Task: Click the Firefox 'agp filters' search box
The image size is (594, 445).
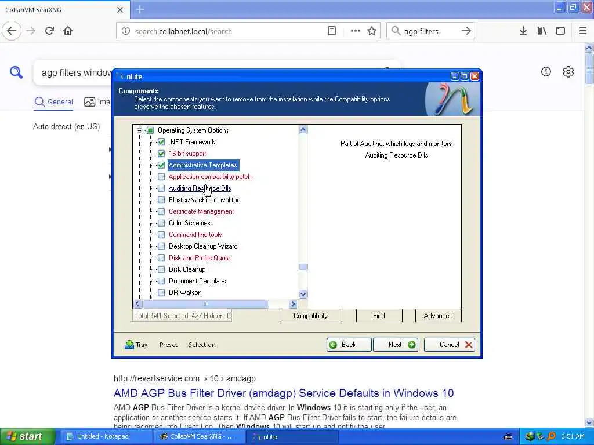Action: [430, 31]
